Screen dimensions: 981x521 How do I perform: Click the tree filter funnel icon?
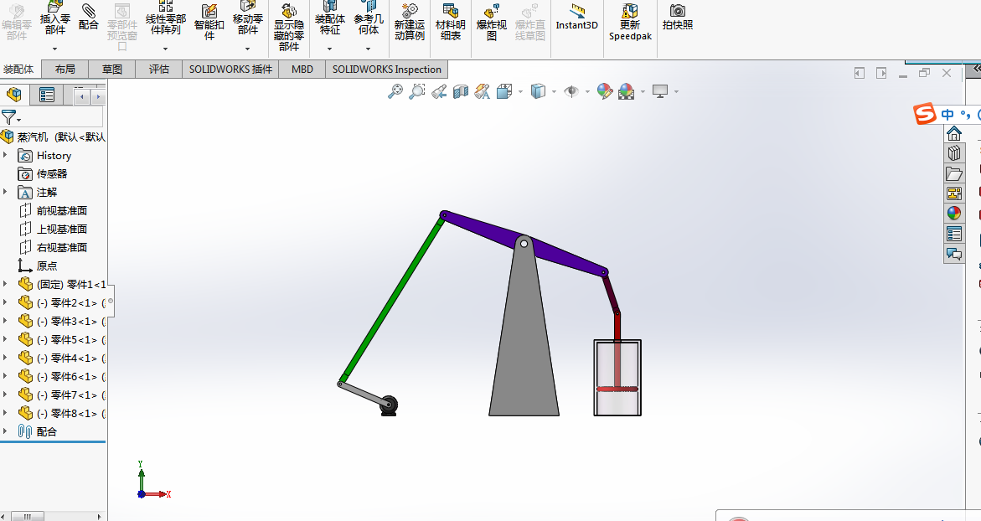8,117
